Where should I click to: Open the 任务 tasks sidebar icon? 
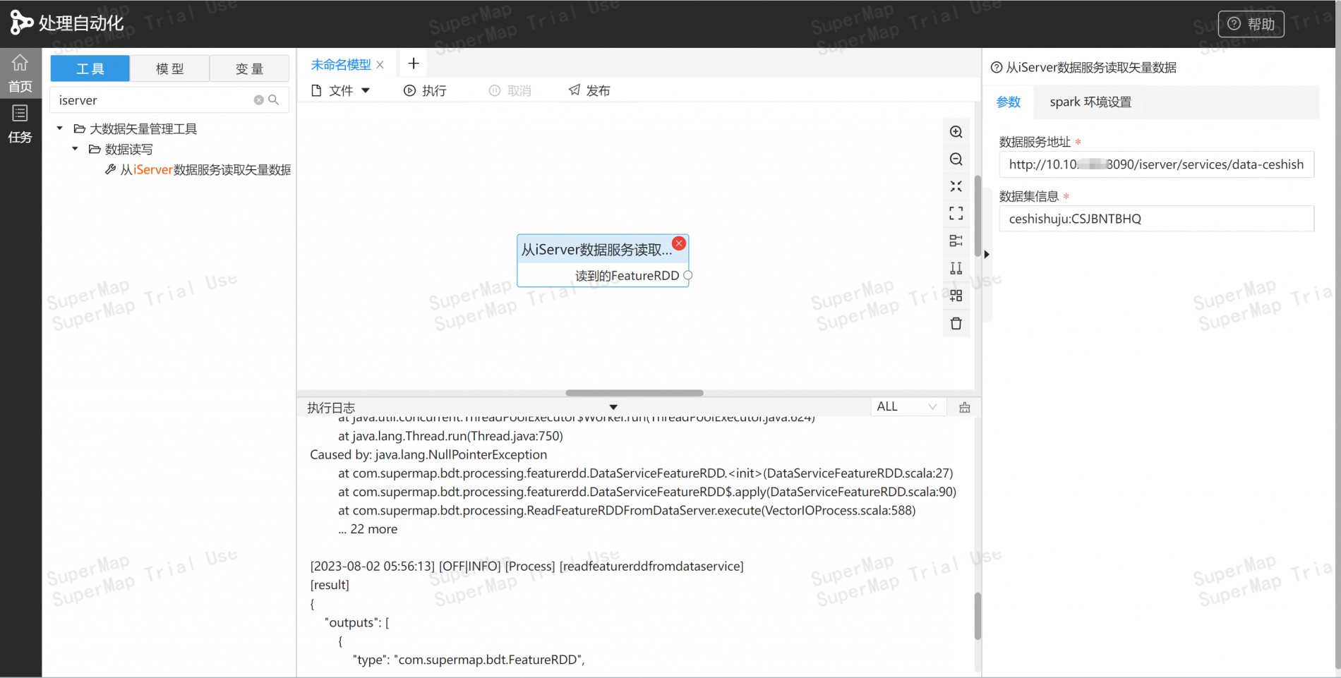[x=20, y=124]
